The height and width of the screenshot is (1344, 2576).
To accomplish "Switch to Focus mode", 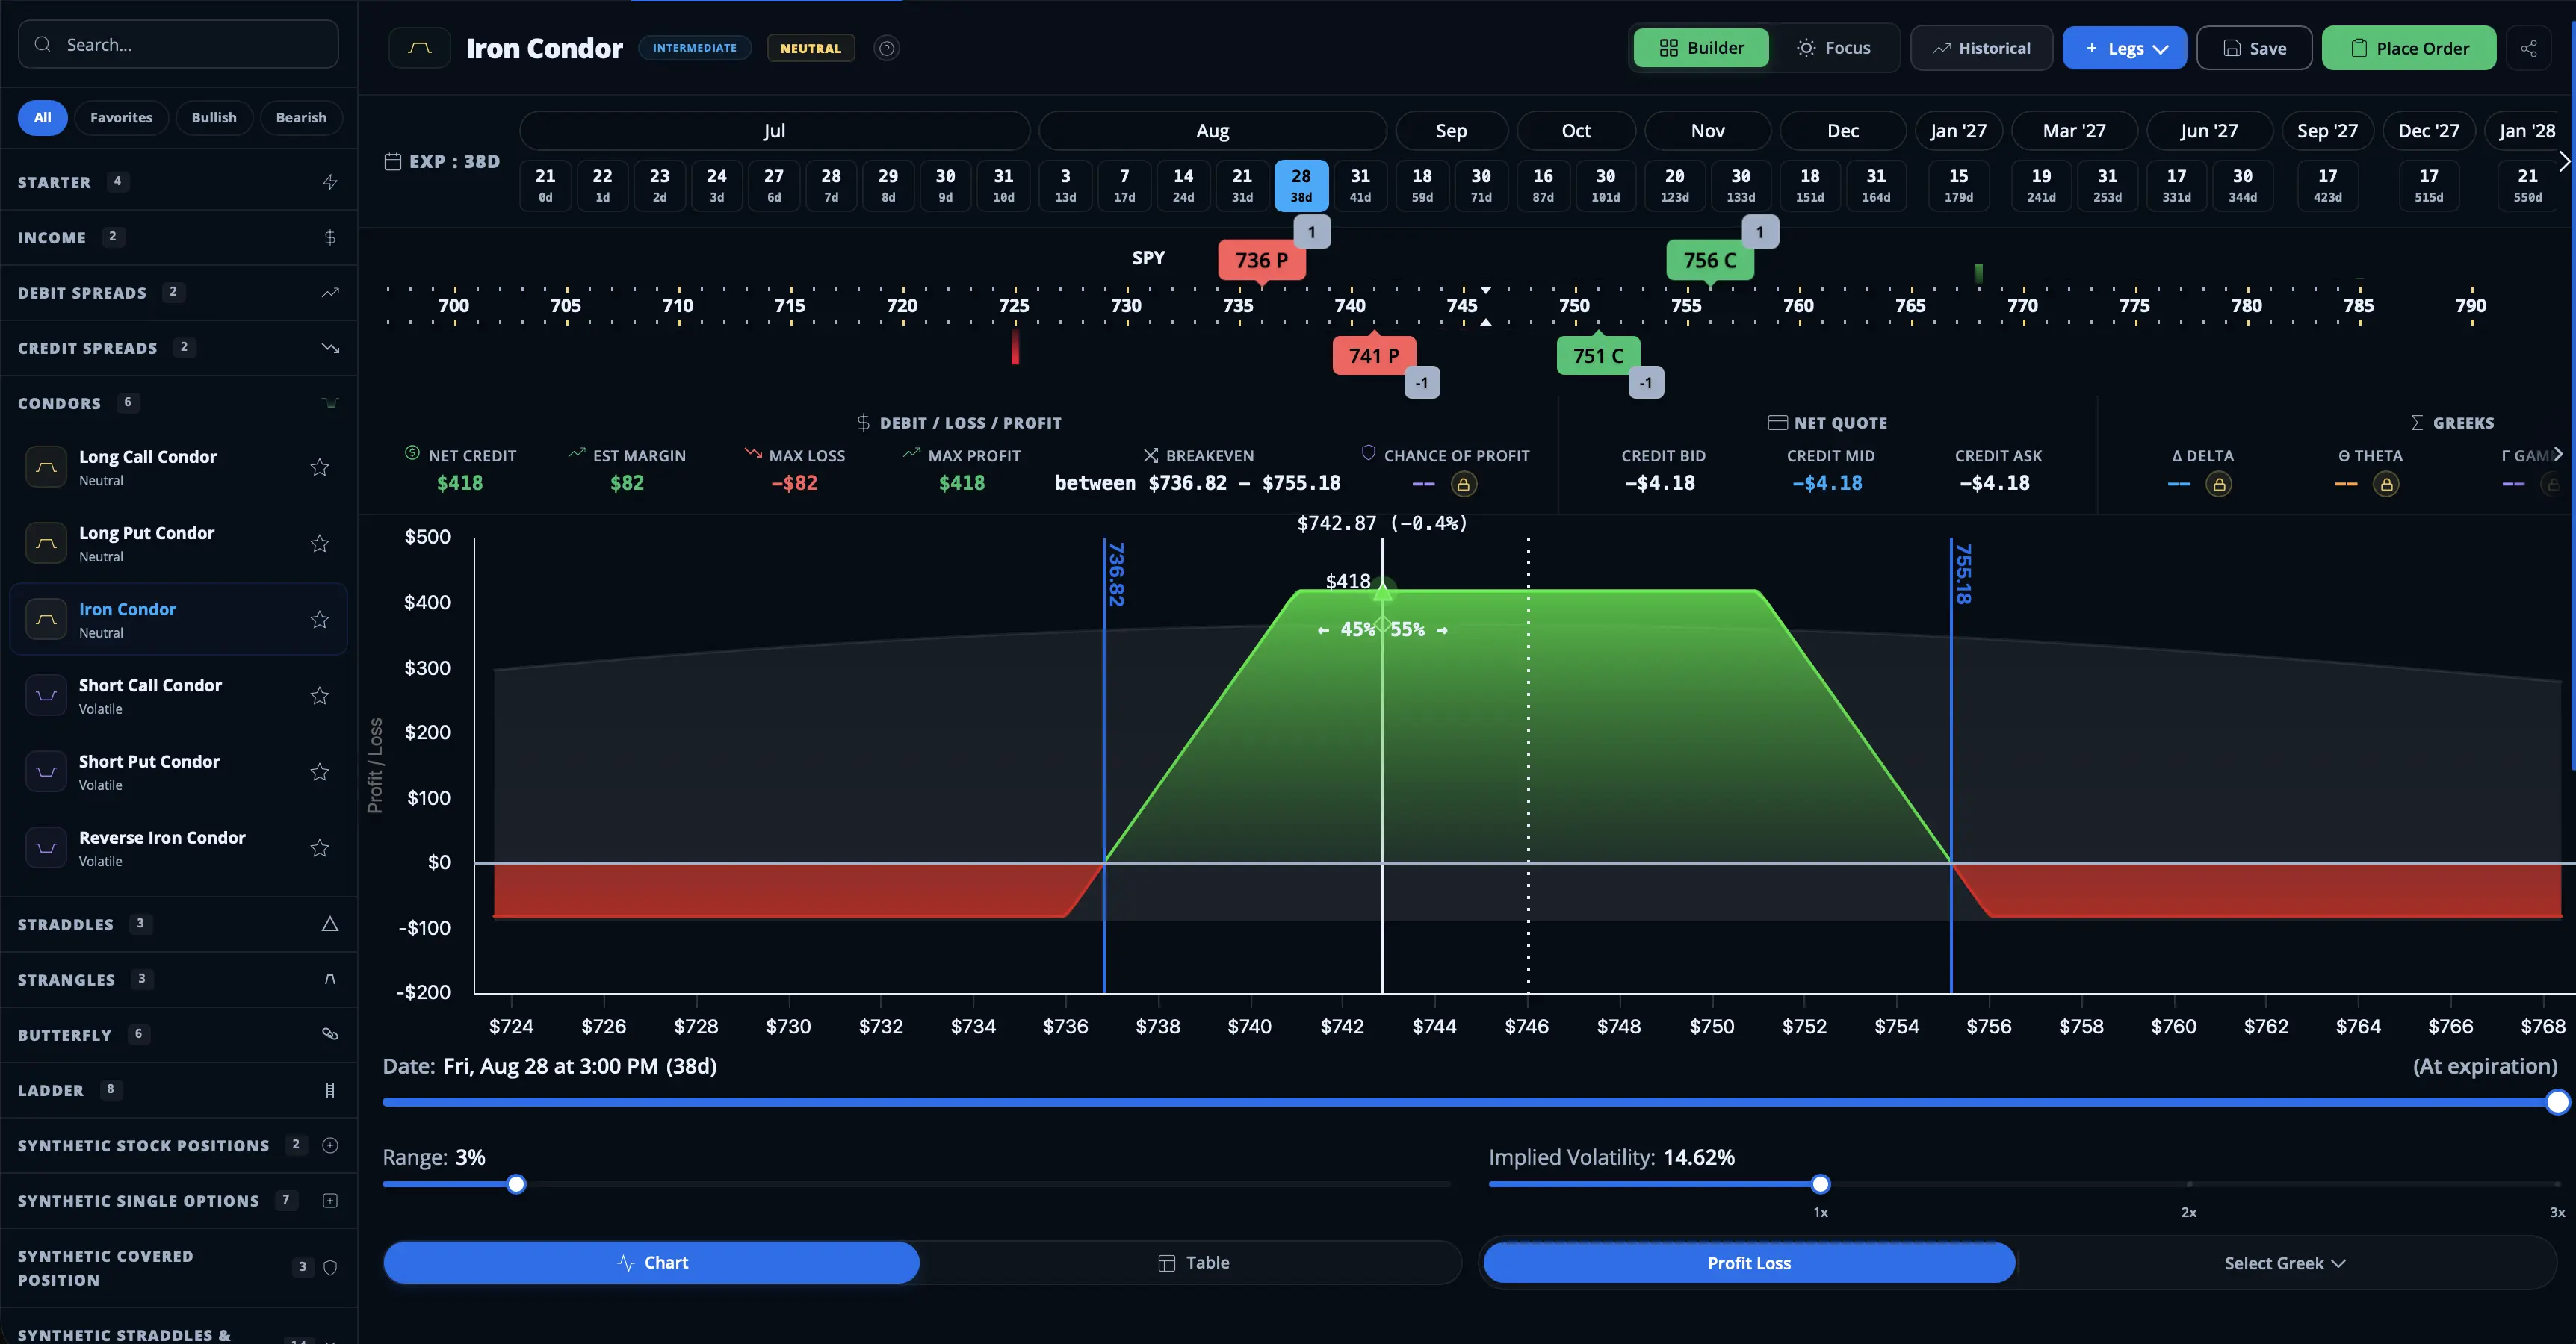I will coord(1833,48).
